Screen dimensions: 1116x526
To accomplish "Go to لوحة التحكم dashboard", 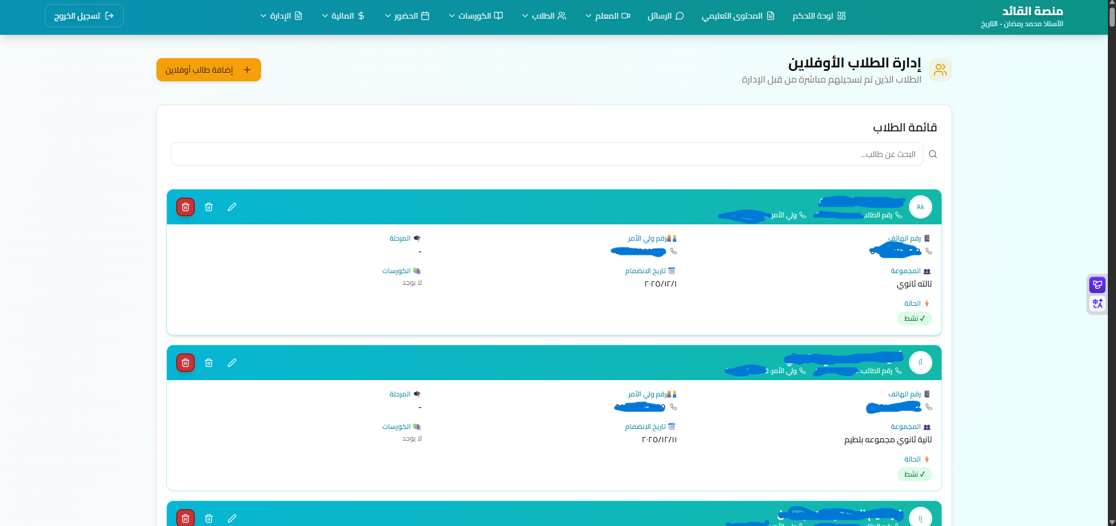I will point(819,16).
